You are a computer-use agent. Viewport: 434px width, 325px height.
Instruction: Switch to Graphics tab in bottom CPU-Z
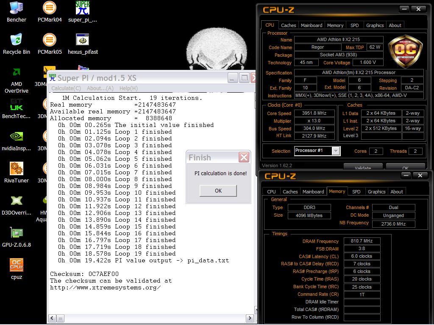click(376, 192)
